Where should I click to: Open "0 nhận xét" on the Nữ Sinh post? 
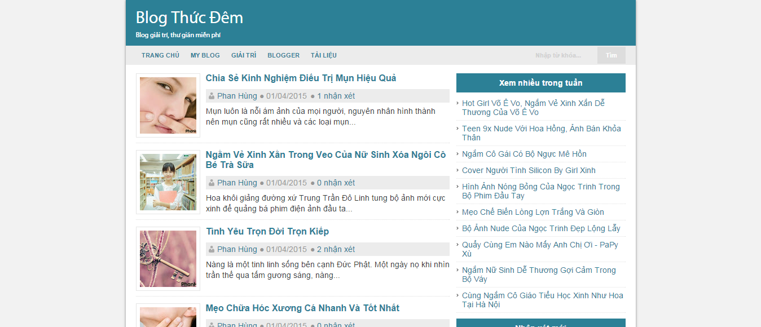tap(336, 183)
